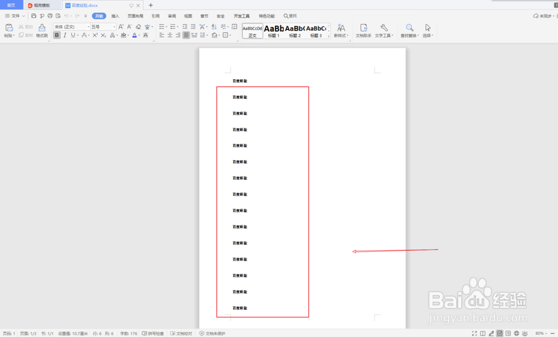Screen dimensions: 558x337
Task: Open the Text Tools (文字工具) dropdown
Action: 384,31
